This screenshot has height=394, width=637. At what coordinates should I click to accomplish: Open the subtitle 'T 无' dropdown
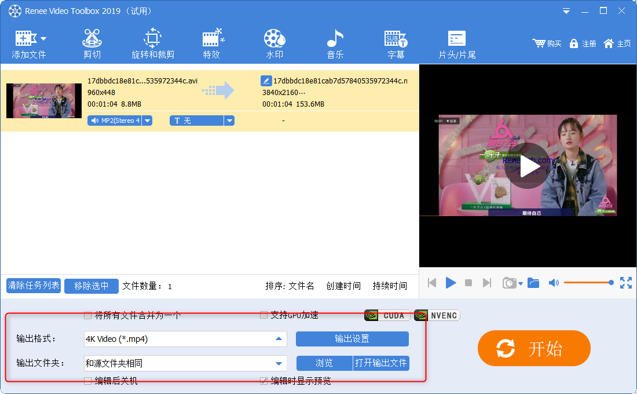(229, 121)
